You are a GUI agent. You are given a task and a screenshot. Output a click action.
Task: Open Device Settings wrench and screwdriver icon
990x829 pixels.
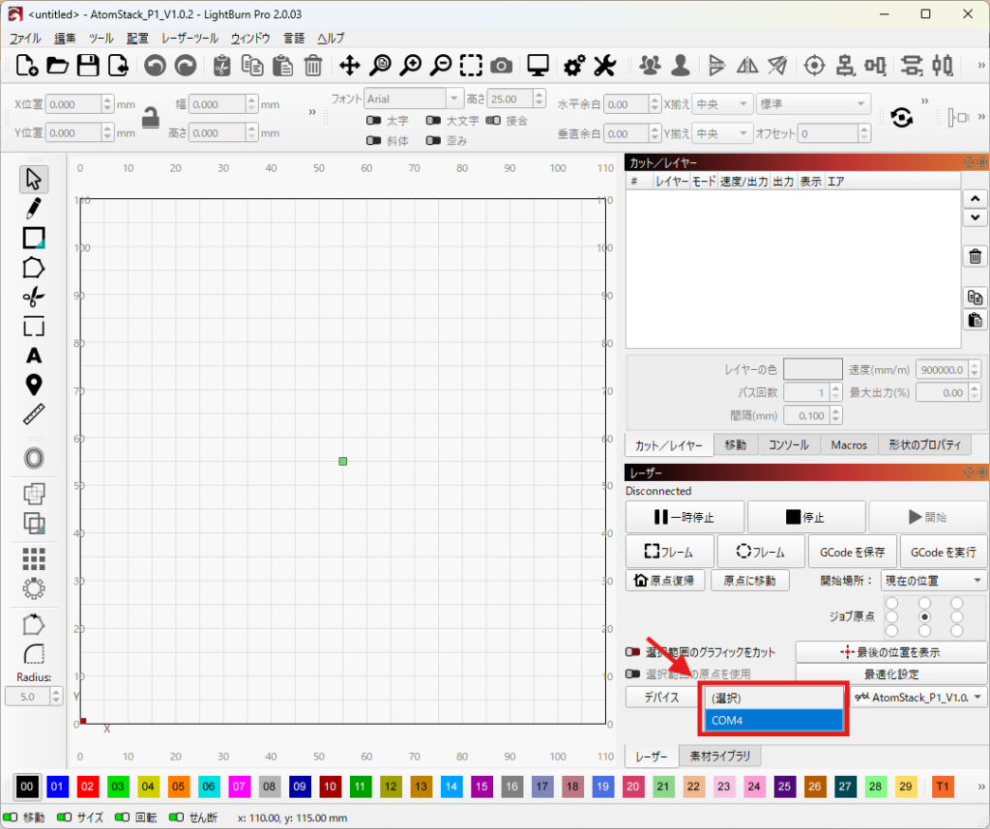604,66
